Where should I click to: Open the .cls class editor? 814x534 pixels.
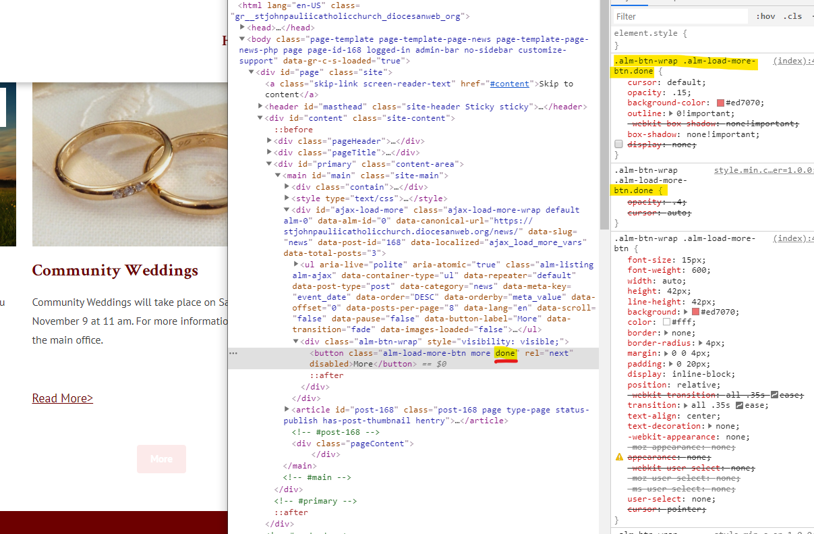(x=792, y=16)
